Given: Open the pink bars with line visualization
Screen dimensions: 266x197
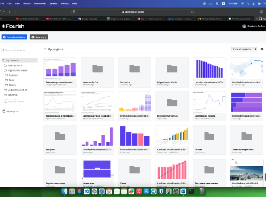Looking at the screenshot, I should pyautogui.click(x=172, y=173).
